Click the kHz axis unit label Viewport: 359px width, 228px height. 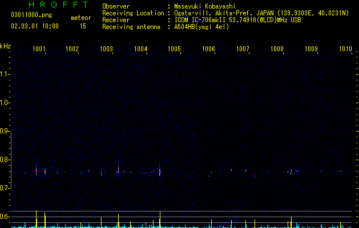pos(5,46)
